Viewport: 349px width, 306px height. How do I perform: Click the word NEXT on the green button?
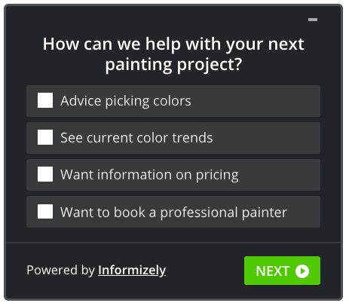coord(273,271)
